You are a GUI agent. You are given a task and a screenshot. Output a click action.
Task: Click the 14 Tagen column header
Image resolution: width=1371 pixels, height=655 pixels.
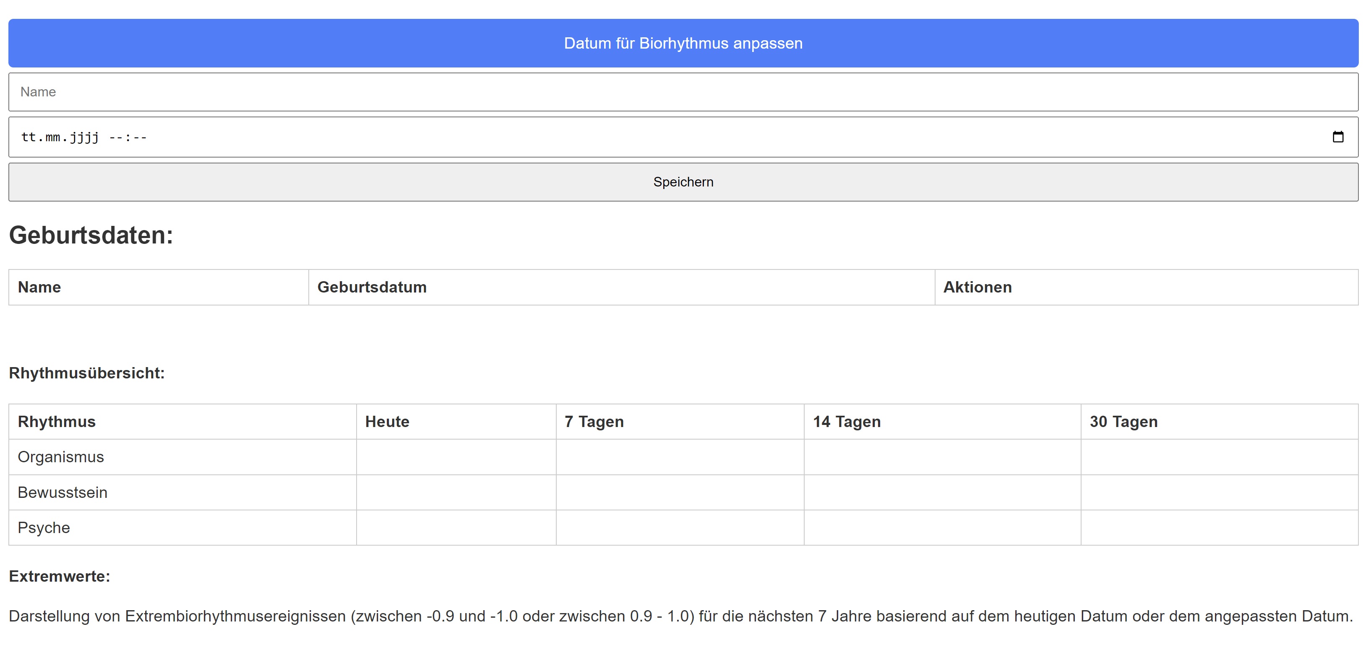click(846, 422)
